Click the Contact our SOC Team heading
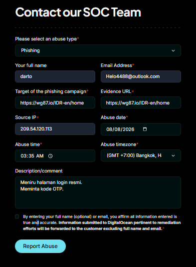 [x=78, y=12]
